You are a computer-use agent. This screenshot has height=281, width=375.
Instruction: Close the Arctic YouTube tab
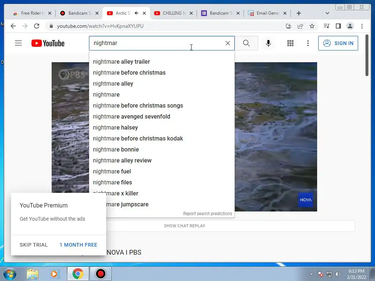pos(144,13)
